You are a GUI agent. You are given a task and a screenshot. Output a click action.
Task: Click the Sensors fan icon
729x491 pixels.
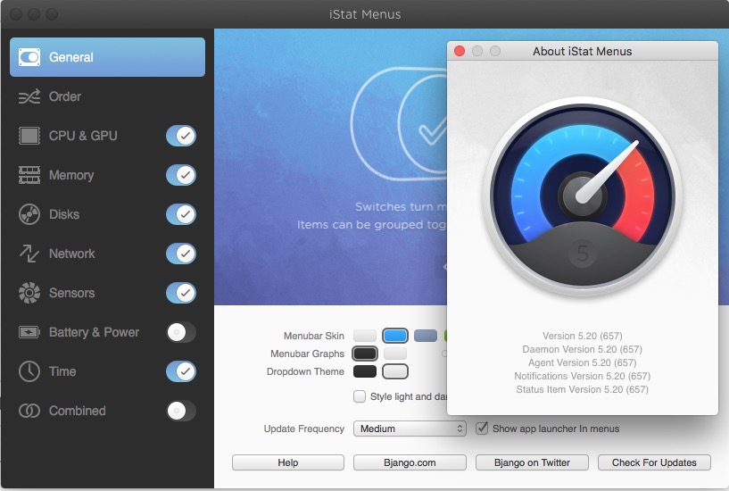(x=29, y=293)
